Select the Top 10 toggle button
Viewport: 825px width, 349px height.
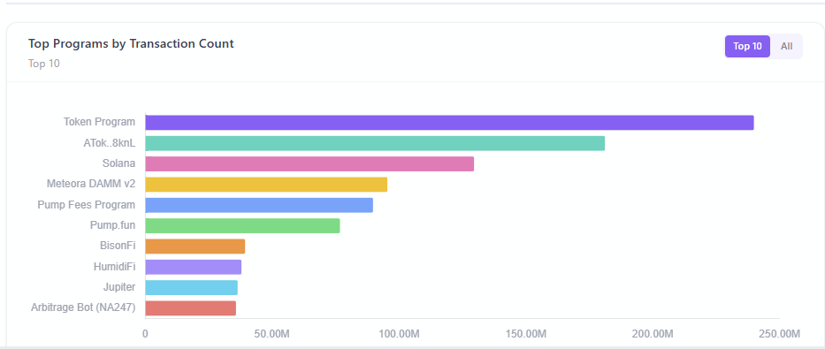(x=747, y=46)
